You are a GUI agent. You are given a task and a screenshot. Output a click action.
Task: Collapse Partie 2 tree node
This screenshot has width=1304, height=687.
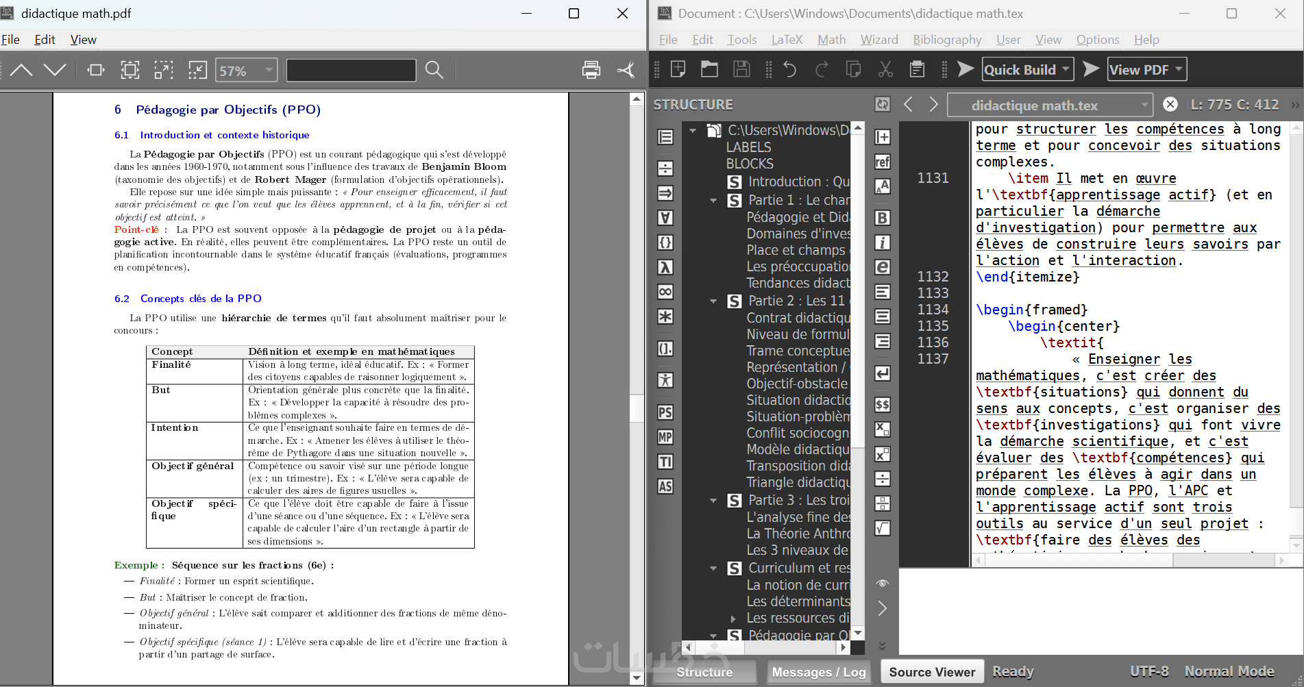tap(713, 301)
